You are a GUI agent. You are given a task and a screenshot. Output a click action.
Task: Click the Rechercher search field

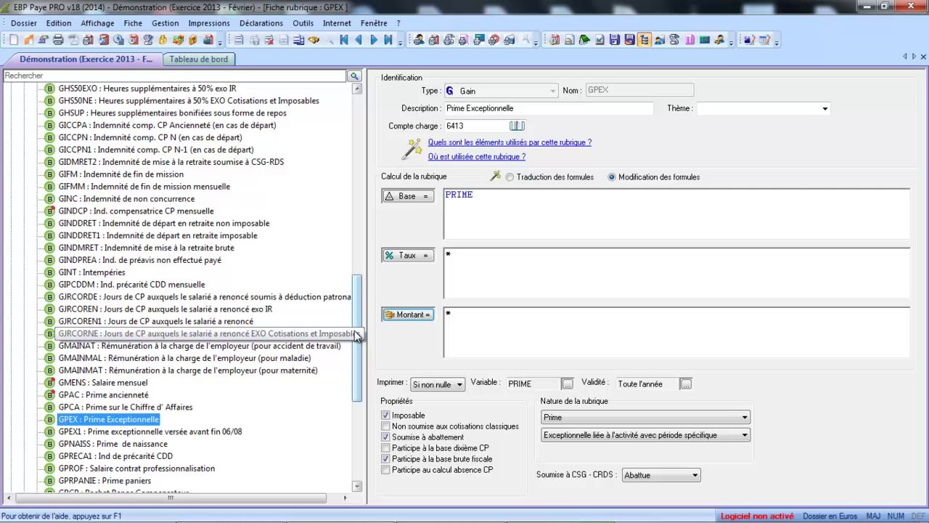[175, 76]
